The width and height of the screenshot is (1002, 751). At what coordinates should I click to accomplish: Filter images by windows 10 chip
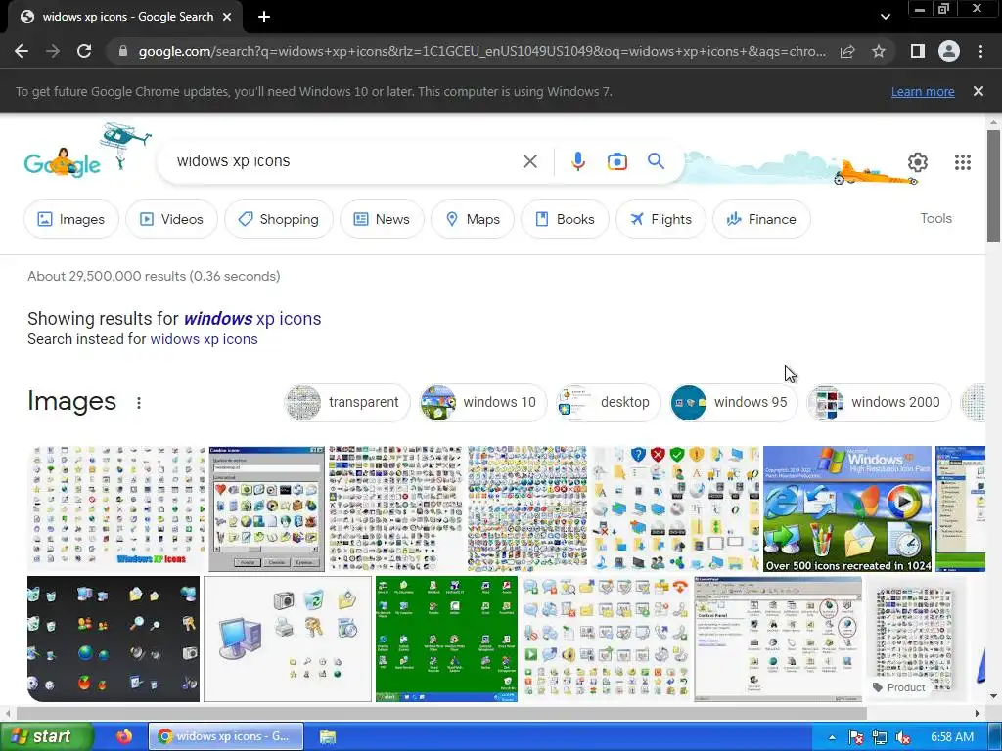pos(483,402)
